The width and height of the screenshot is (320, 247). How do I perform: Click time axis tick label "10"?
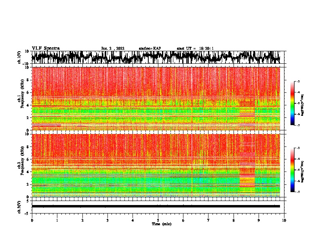284,220
